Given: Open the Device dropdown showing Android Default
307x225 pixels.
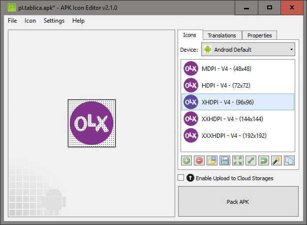Looking at the screenshot, I should (248, 50).
